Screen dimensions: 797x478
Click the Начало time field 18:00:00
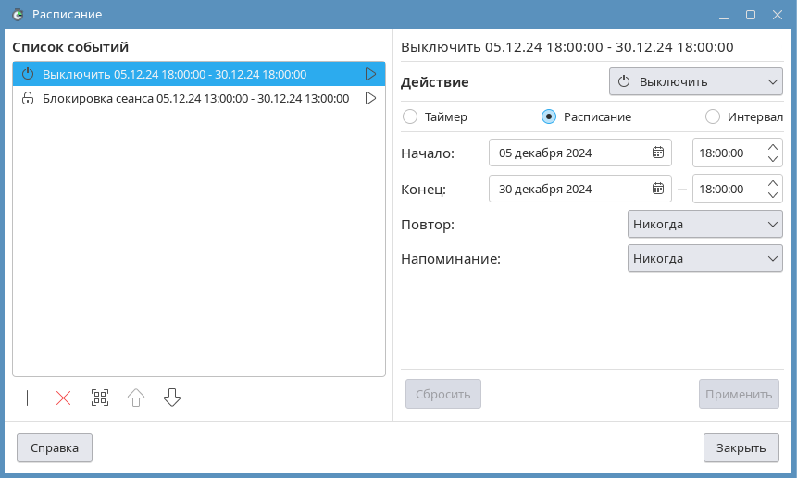[727, 153]
